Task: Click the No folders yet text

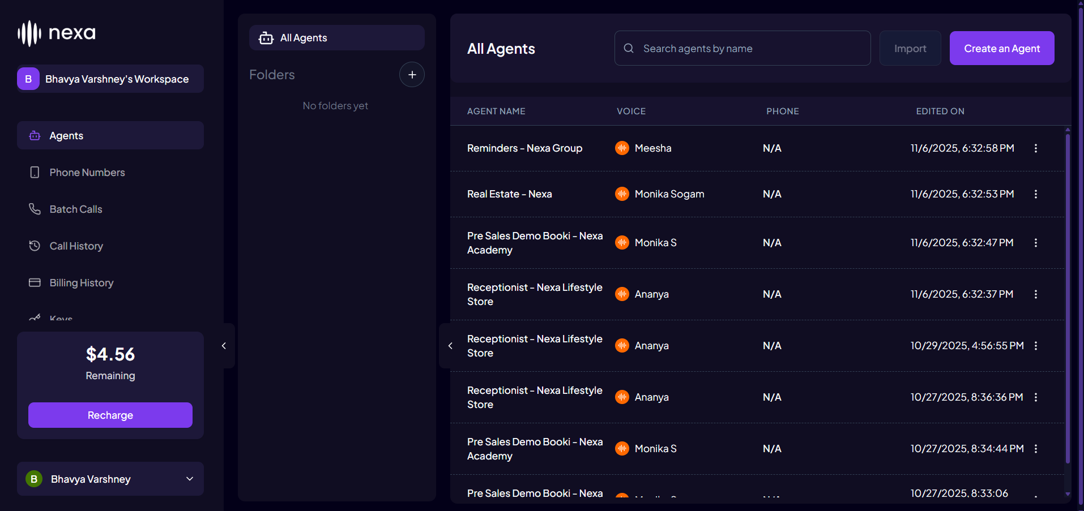Action: [x=335, y=106]
